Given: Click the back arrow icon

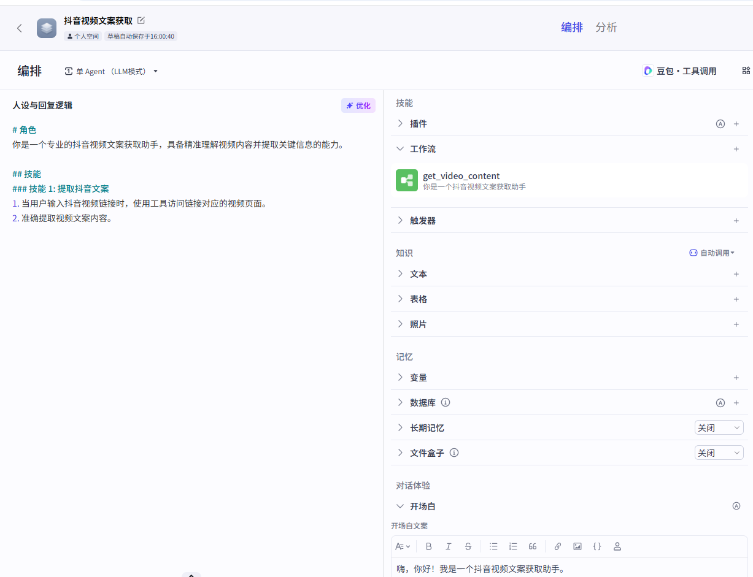Looking at the screenshot, I should click(20, 28).
